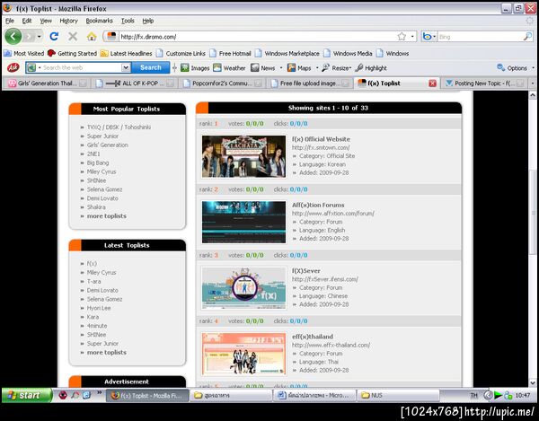The image size is (539, 421).
Task: Click the f(X)Sever site thumbnail
Action: [243, 288]
